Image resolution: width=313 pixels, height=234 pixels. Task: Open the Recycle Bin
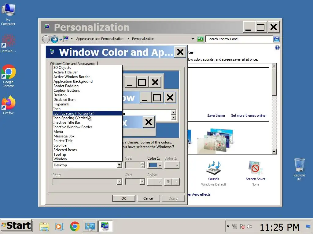tap(299, 169)
